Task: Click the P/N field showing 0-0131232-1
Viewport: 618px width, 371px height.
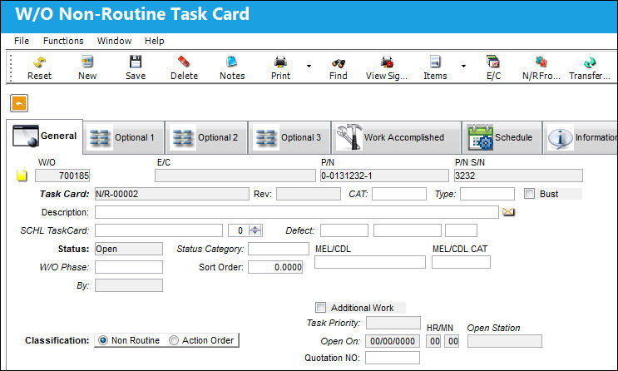Action: pyautogui.click(x=384, y=176)
